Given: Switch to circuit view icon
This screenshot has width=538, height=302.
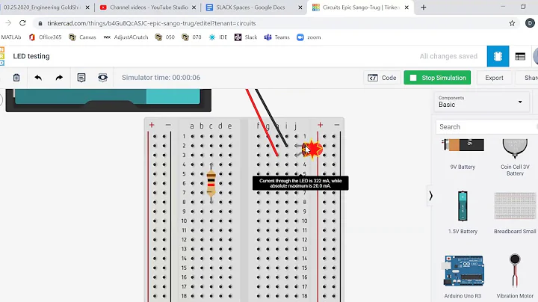Looking at the screenshot, I should [498, 56].
